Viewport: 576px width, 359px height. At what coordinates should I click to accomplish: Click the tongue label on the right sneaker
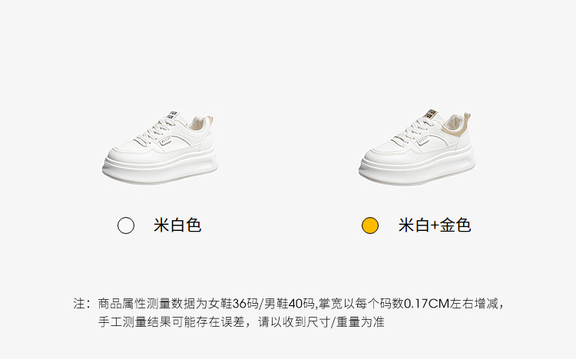coord(430,114)
